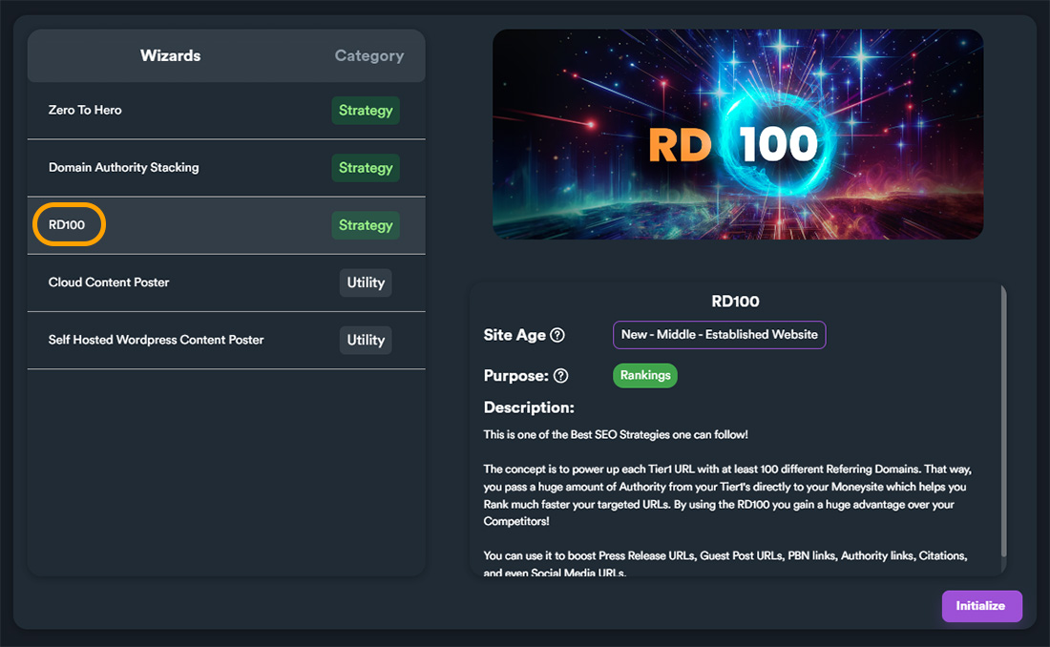Screen dimensions: 1050x647
Task: Open the Purpose help question mark
Action: point(561,376)
